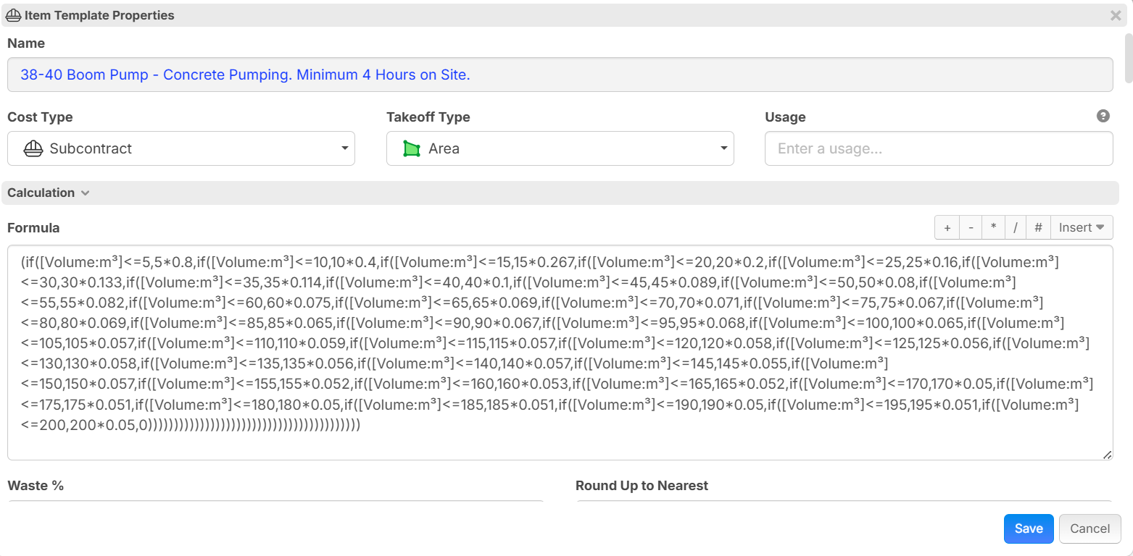Click the Usage input field
Screen dimensions: 1133x556
coord(938,148)
